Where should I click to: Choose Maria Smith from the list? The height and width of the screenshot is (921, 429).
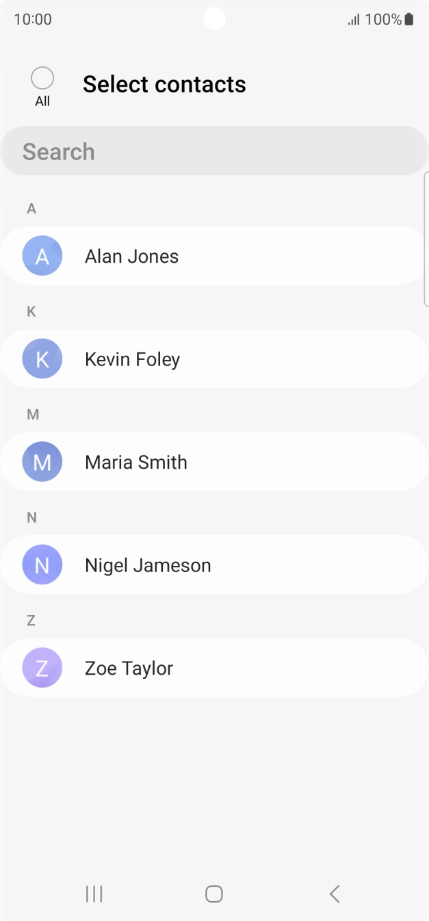135,463
